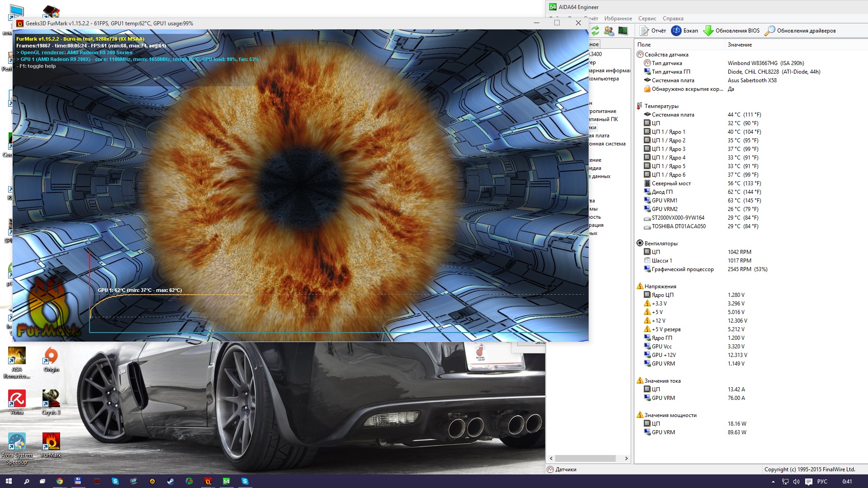This screenshot has width=868, height=488.
Task: Open the Справка menu
Action: pyautogui.click(x=673, y=19)
